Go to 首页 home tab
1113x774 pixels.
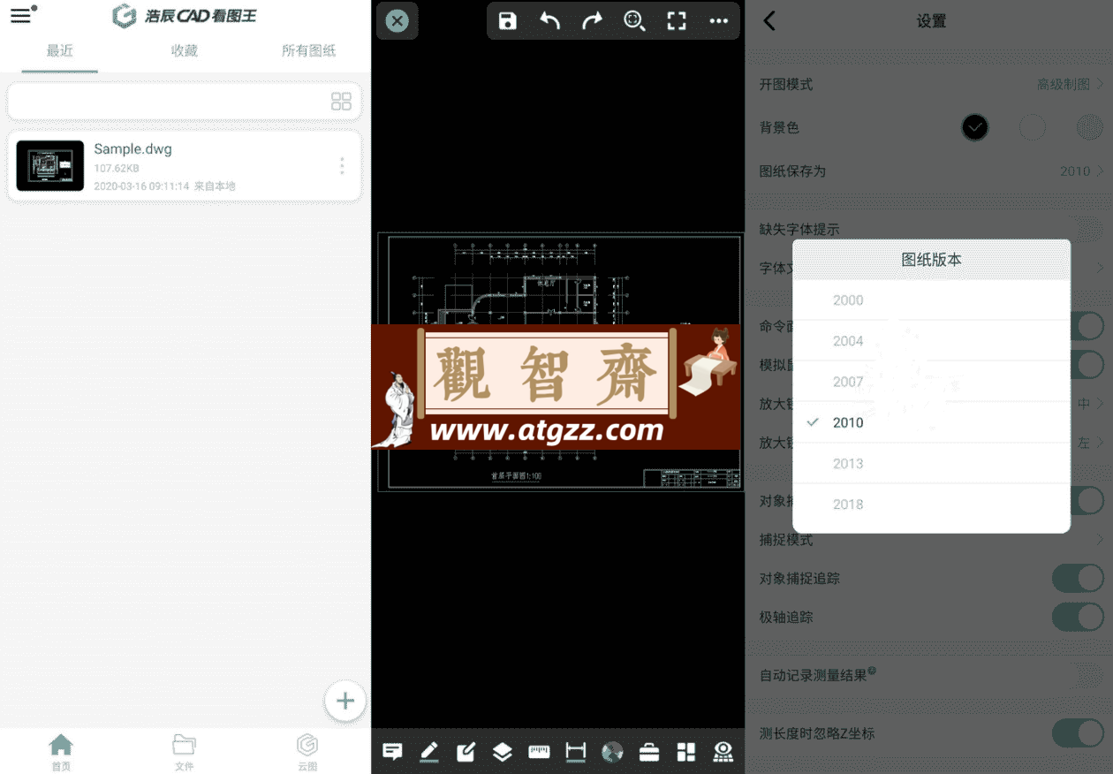60,752
